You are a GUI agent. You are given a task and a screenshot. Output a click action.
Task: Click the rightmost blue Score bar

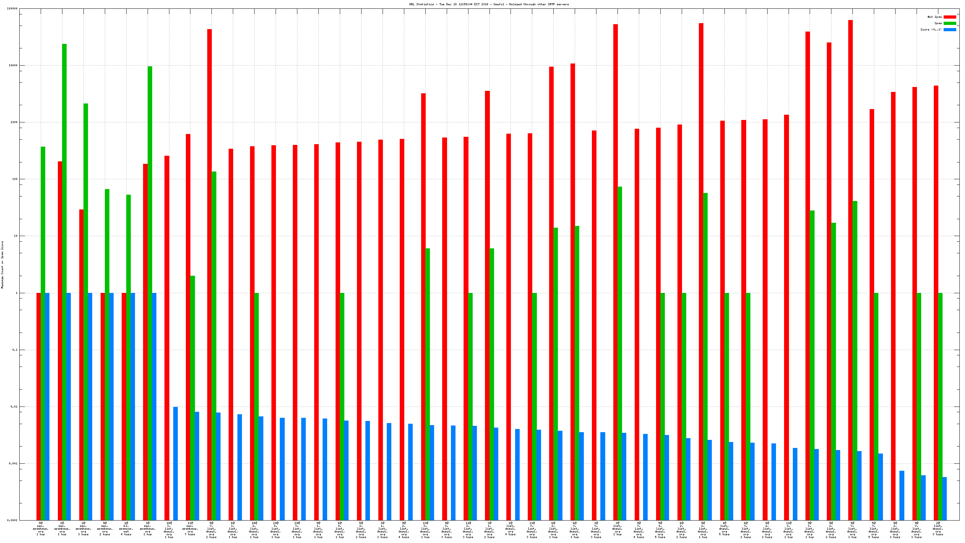pos(944,498)
